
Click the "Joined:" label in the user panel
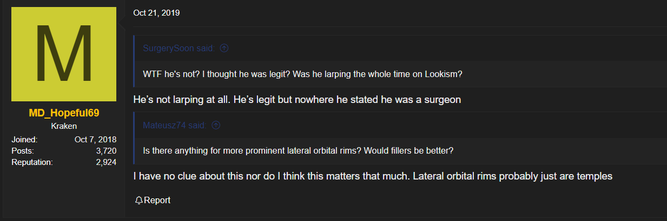point(24,140)
